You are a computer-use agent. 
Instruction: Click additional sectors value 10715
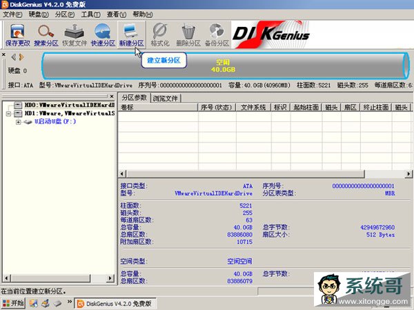tap(244, 242)
